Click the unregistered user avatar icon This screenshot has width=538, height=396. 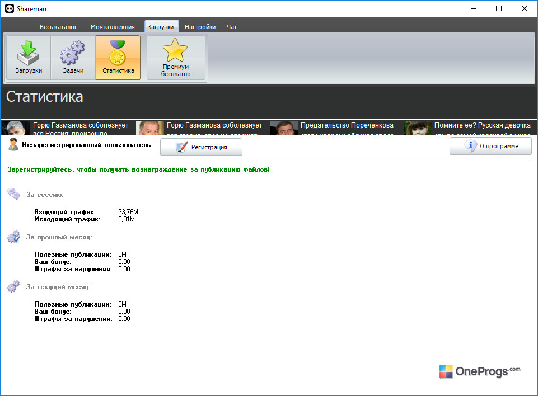point(13,144)
